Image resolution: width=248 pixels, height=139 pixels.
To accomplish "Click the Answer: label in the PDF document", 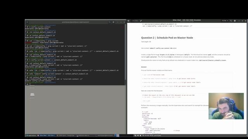I will (x=144, y=67).
